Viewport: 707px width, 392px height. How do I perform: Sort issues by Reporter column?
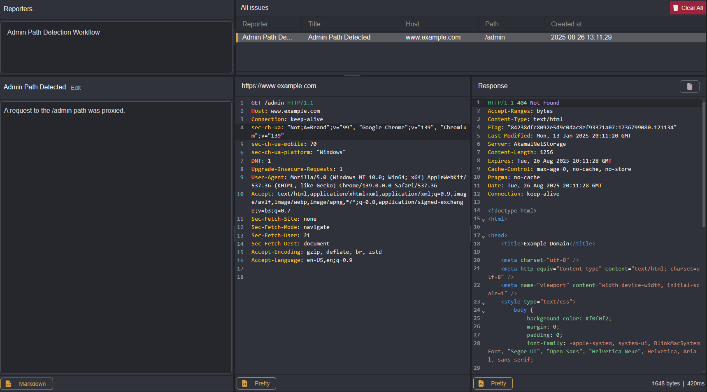coord(255,24)
